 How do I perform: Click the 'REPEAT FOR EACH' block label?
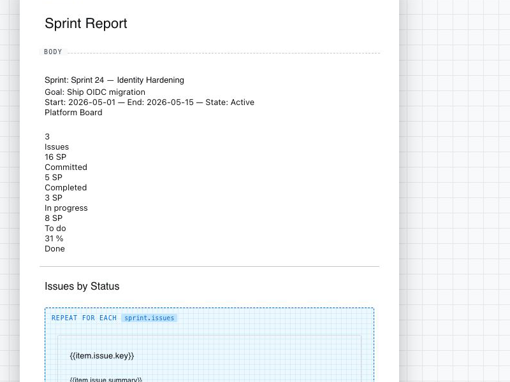coord(84,318)
